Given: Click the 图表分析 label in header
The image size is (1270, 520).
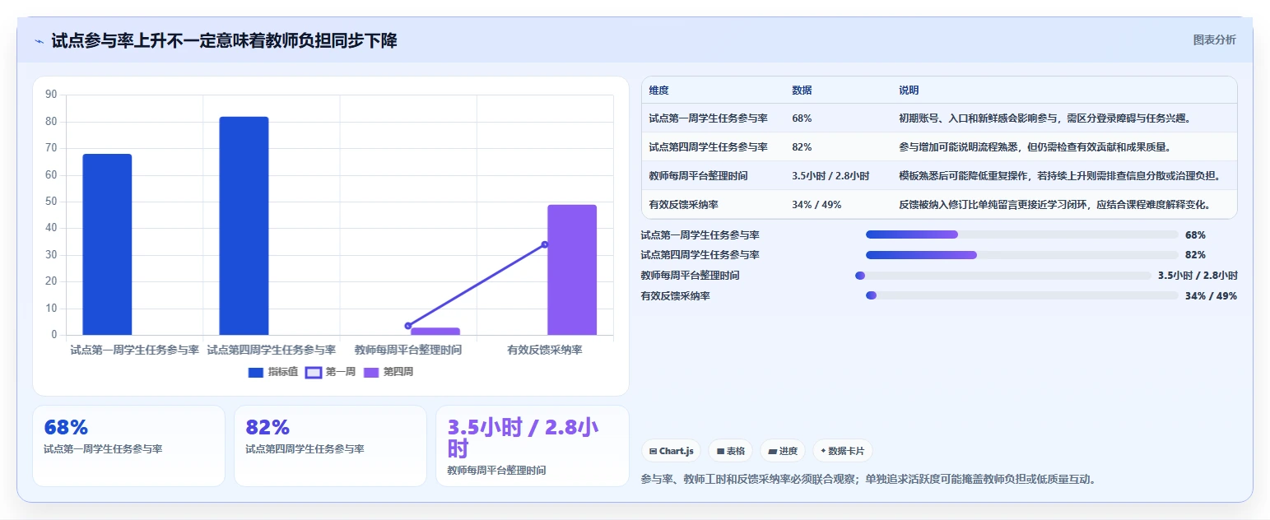Looking at the screenshot, I should (x=1214, y=39).
